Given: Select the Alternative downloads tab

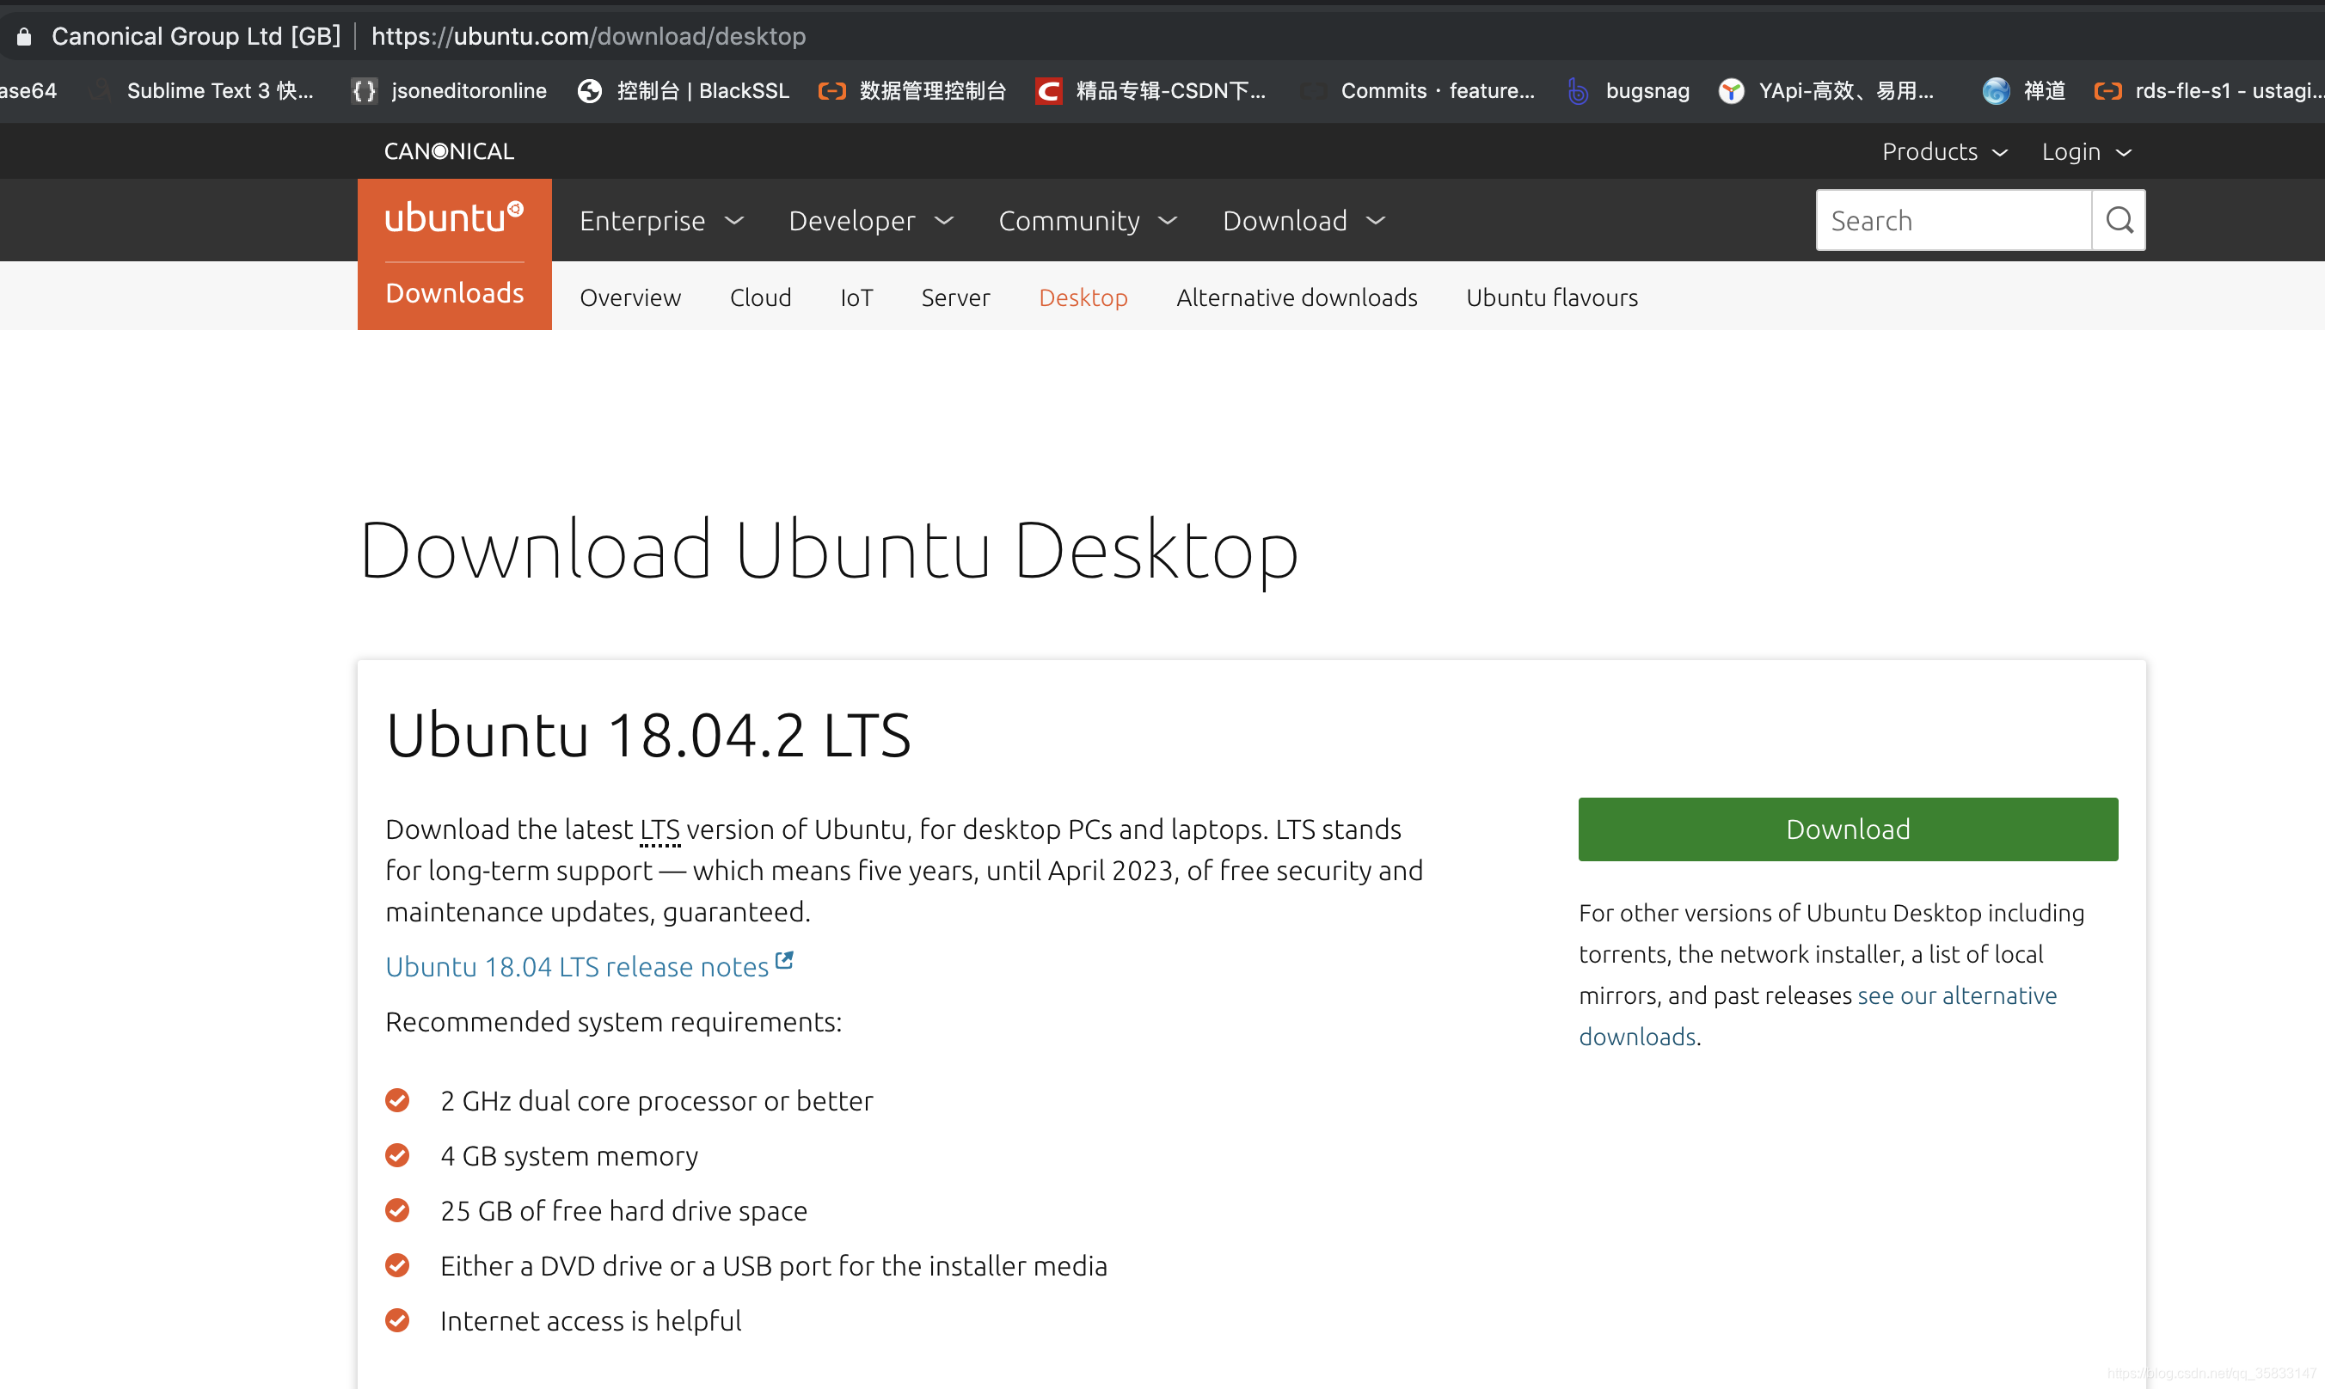Looking at the screenshot, I should coord(1296,297).
